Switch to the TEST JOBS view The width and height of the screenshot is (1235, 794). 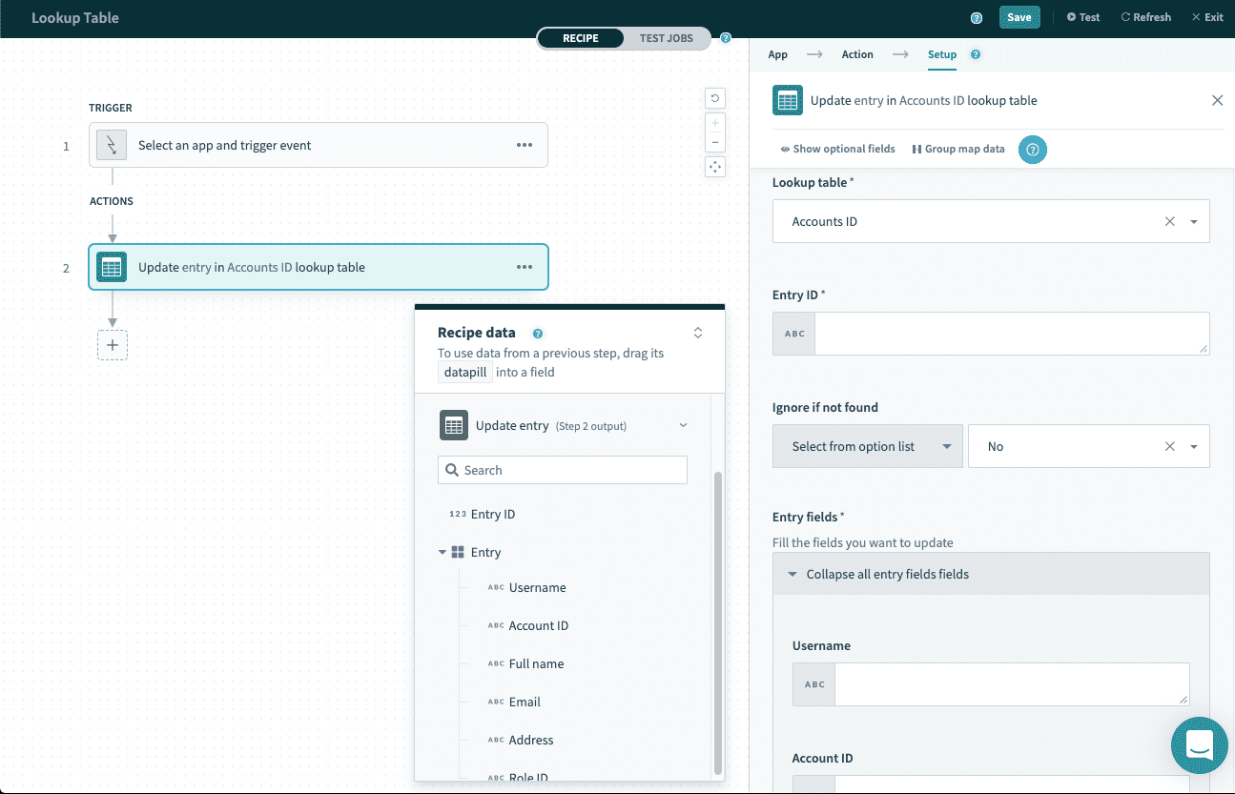pos(666,38)
